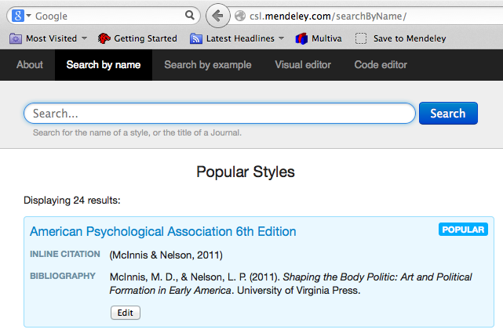The height and width of the screenshot is (333, 503).
Task: Open the Getting Started bookmark
Action: pos(137,38)
